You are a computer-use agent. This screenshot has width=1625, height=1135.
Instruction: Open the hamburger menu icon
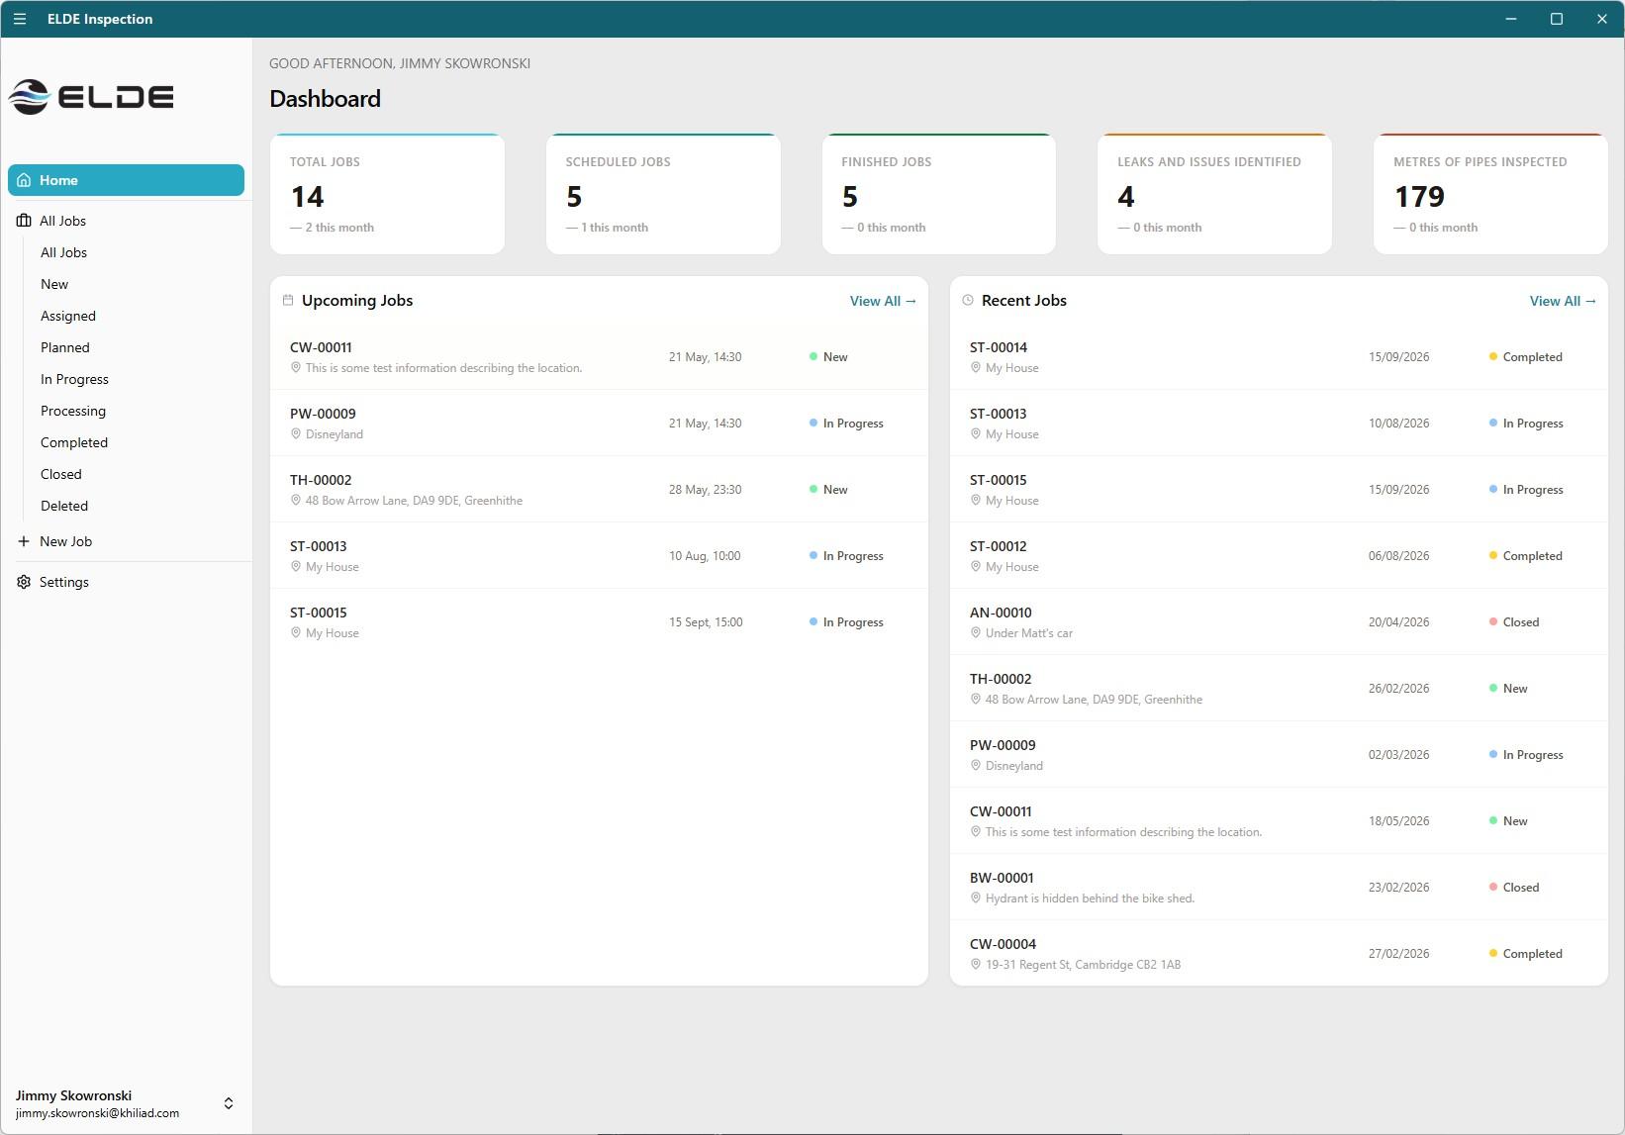click(x=20, y=19)
